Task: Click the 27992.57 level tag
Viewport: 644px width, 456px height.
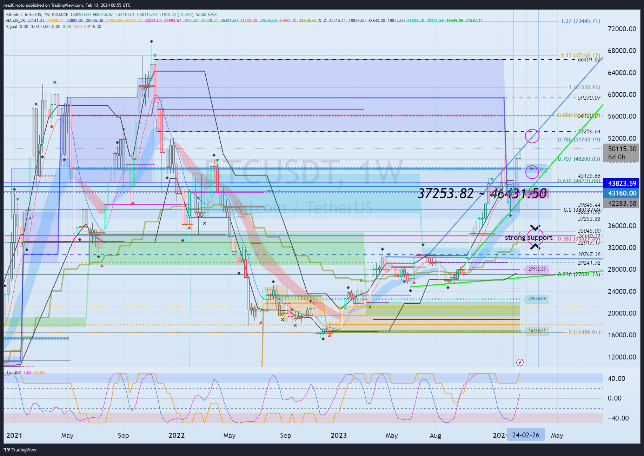Action: (536, 269)
